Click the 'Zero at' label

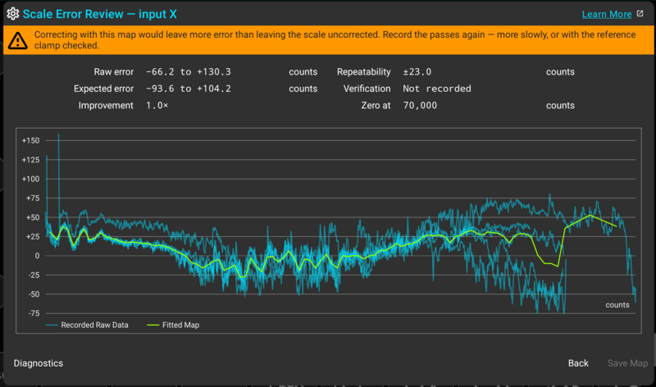coord(376,106)
